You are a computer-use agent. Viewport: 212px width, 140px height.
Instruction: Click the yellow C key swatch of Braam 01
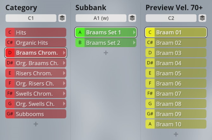click(150, 32)
